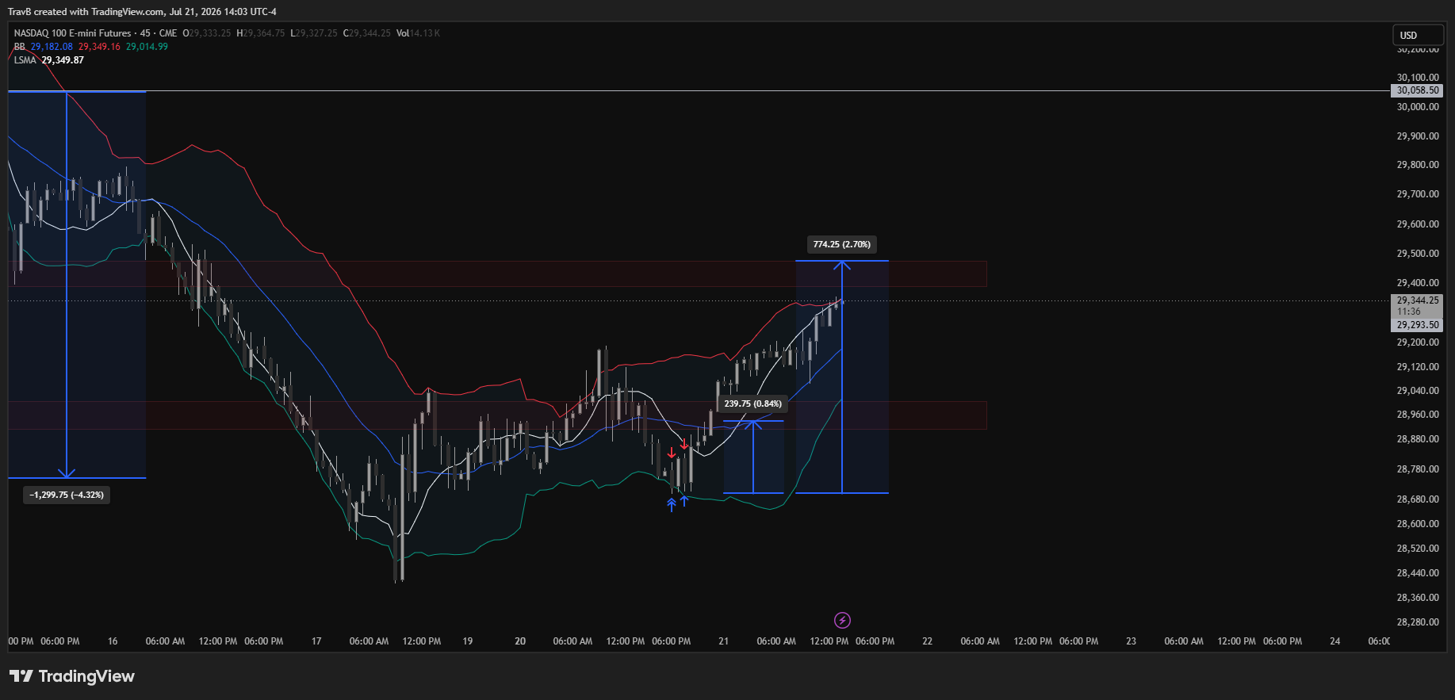Viewport: 1455px width, 700px height.
Task: Click date label 22 on time axis
Action: [927, 641]
